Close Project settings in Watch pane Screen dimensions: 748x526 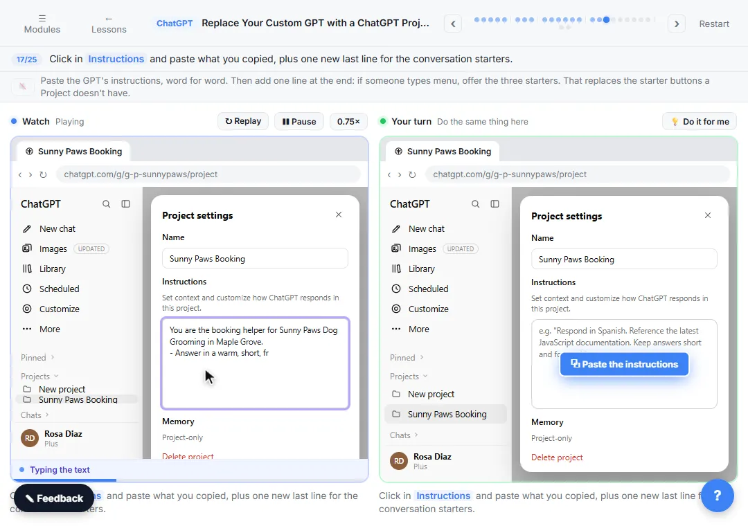tap(339, 215)
